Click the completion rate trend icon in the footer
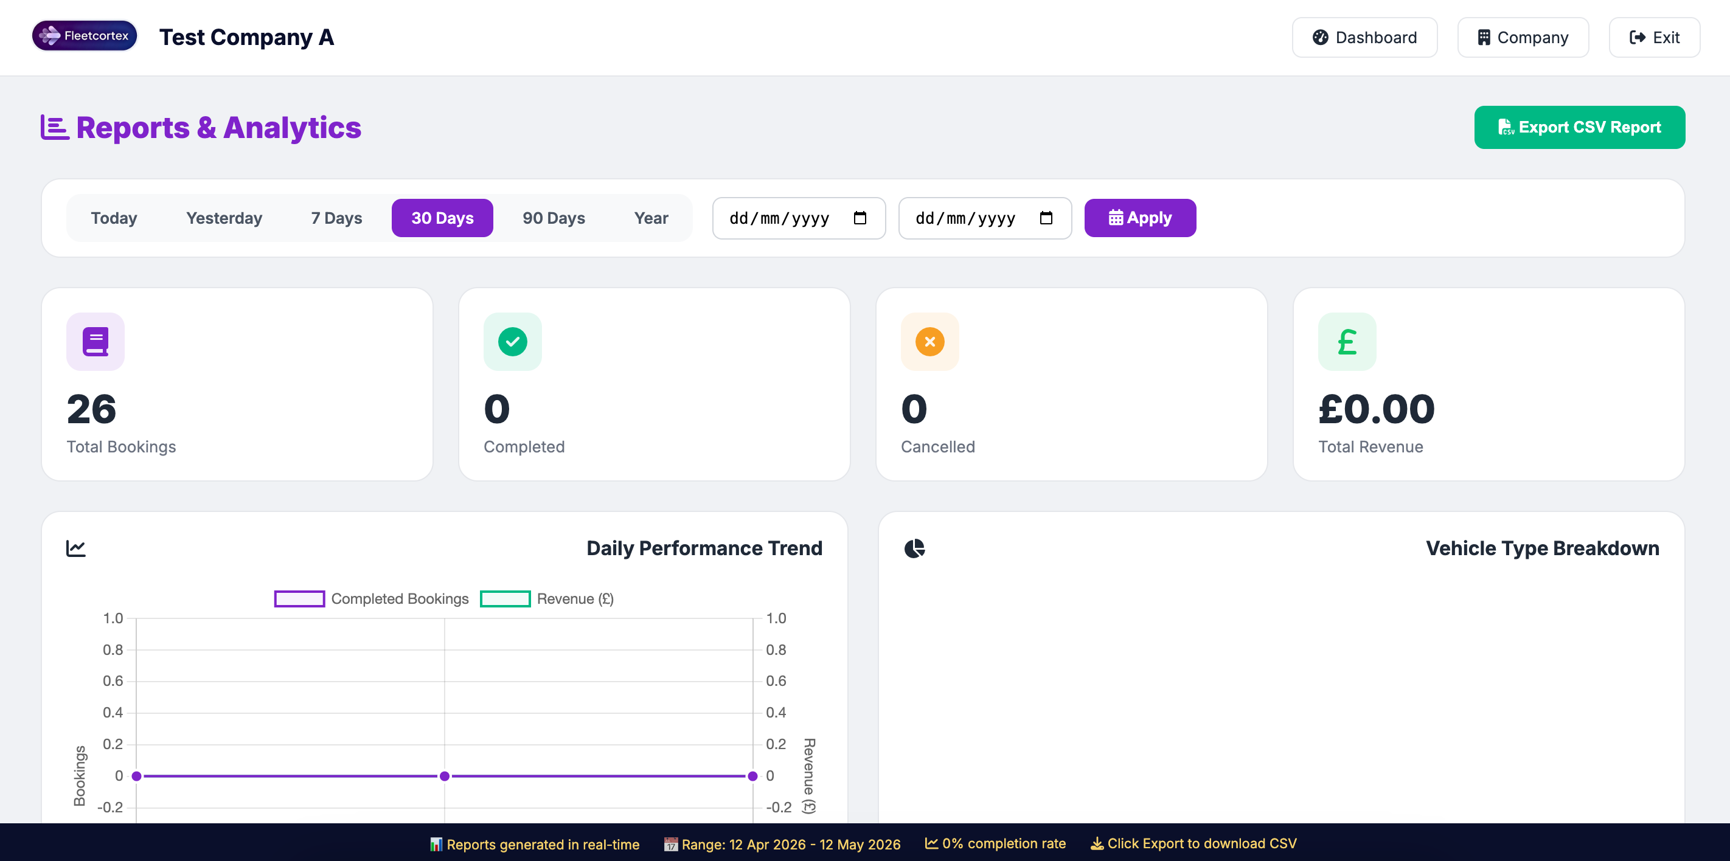 point(931,843)
